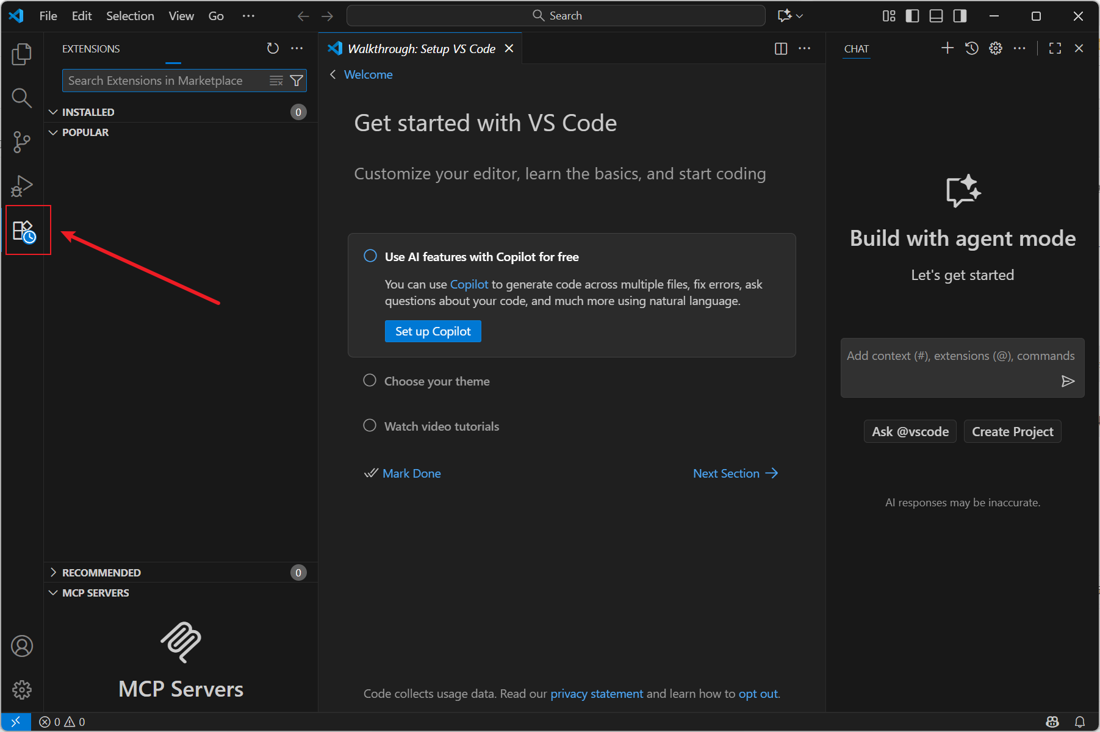Open the extensions filter funnel icon
1100x732 pixels.
click(297, 81)
